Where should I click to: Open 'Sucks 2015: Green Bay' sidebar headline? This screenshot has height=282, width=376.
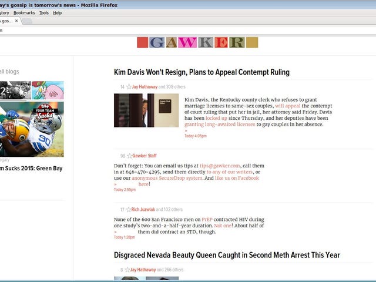(x=31, y=169)
